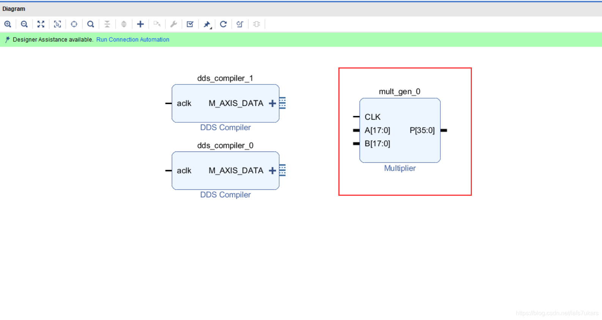The height and width of the screenshot is (320, 602).
Task: Click the Collapse All icon
Action: 107,24
